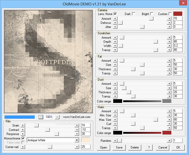The image size is (189, 155).
Task: Close the OldMovie dialog window
Action: point(183,3)
